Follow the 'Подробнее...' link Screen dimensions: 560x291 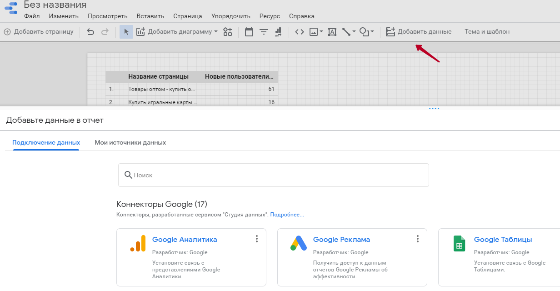pos(287,215)
